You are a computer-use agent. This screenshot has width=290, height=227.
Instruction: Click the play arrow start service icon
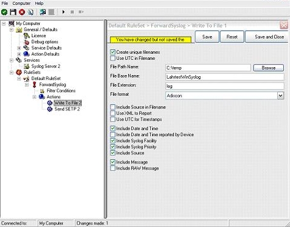63,12
